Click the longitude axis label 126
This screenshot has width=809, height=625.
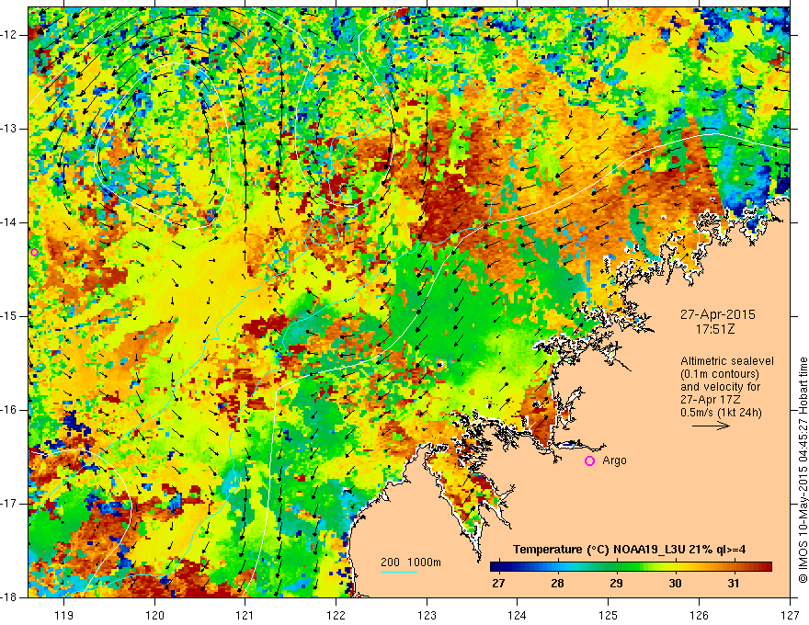click(x=699, y=615)
